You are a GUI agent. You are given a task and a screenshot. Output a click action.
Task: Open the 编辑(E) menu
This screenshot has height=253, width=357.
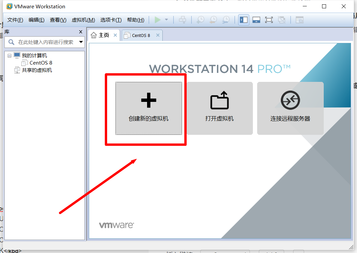pyautogui.click(x=36, y=20)
